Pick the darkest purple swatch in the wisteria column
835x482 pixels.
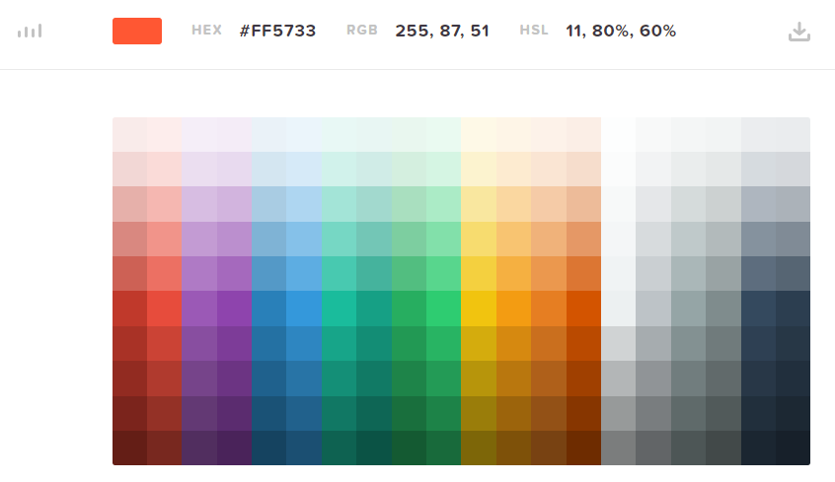234,448
